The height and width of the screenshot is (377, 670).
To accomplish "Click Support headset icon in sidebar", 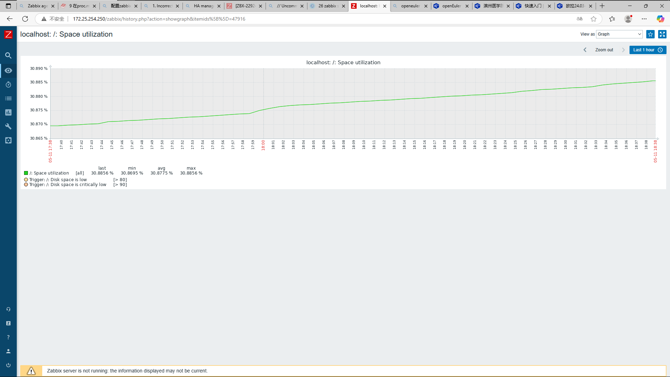I will coord(8,309).
